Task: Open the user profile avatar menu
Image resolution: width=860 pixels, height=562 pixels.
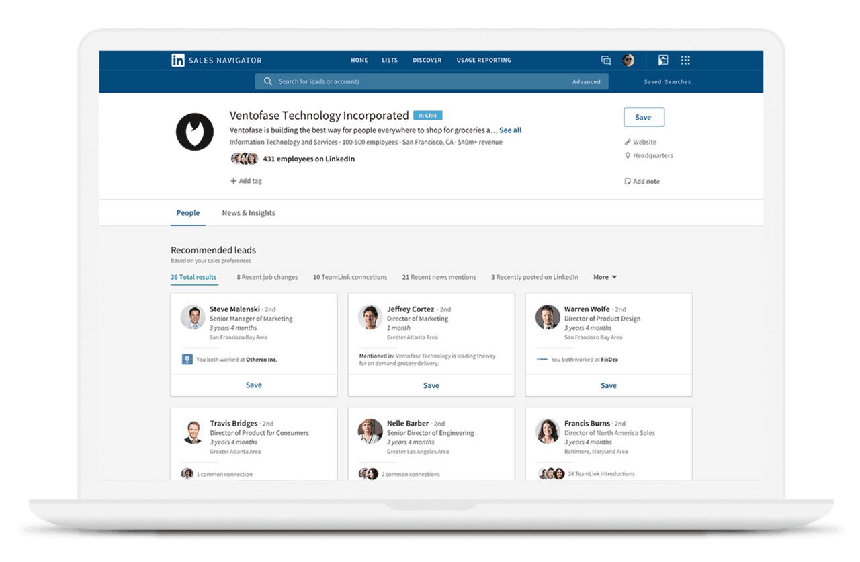Action: [628, 61]
